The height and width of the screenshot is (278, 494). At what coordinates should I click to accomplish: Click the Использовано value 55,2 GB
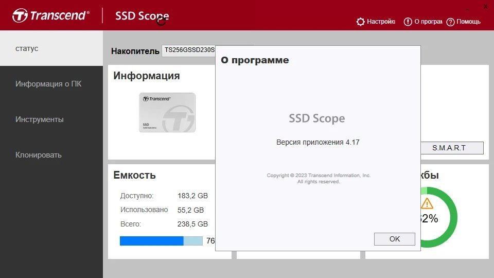tap(190, 210)
